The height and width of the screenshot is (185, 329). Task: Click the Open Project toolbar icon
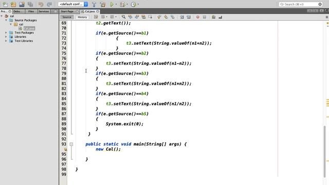[x=22, y=4]
